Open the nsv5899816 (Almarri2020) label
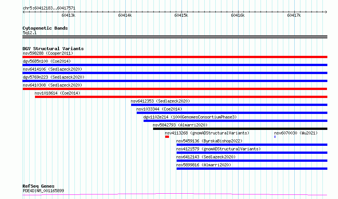 point(204,165)
